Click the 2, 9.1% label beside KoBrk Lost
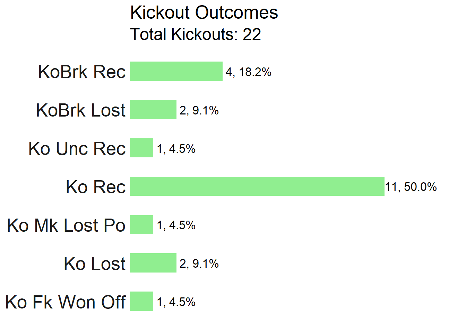Image resolution: width=466 pixels, height=332 pixels. (x=199, y=110)
